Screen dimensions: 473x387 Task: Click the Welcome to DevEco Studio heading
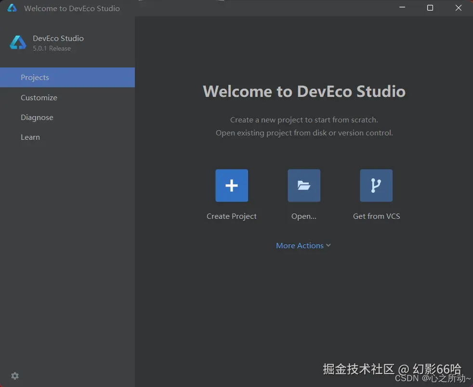coord(304,91)
